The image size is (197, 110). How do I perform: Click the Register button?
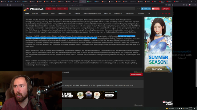tap(166, 9)
